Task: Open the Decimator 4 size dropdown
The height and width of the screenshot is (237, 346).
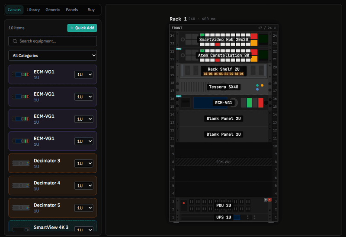Action: point(83,186)
